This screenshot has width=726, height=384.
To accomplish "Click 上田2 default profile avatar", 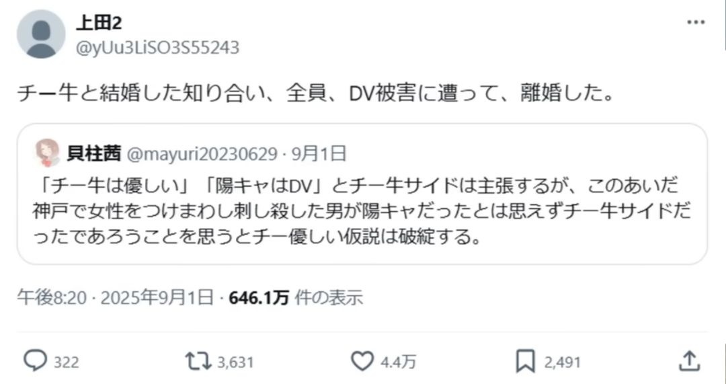I will pyautogui.click(x=41, y=34).
